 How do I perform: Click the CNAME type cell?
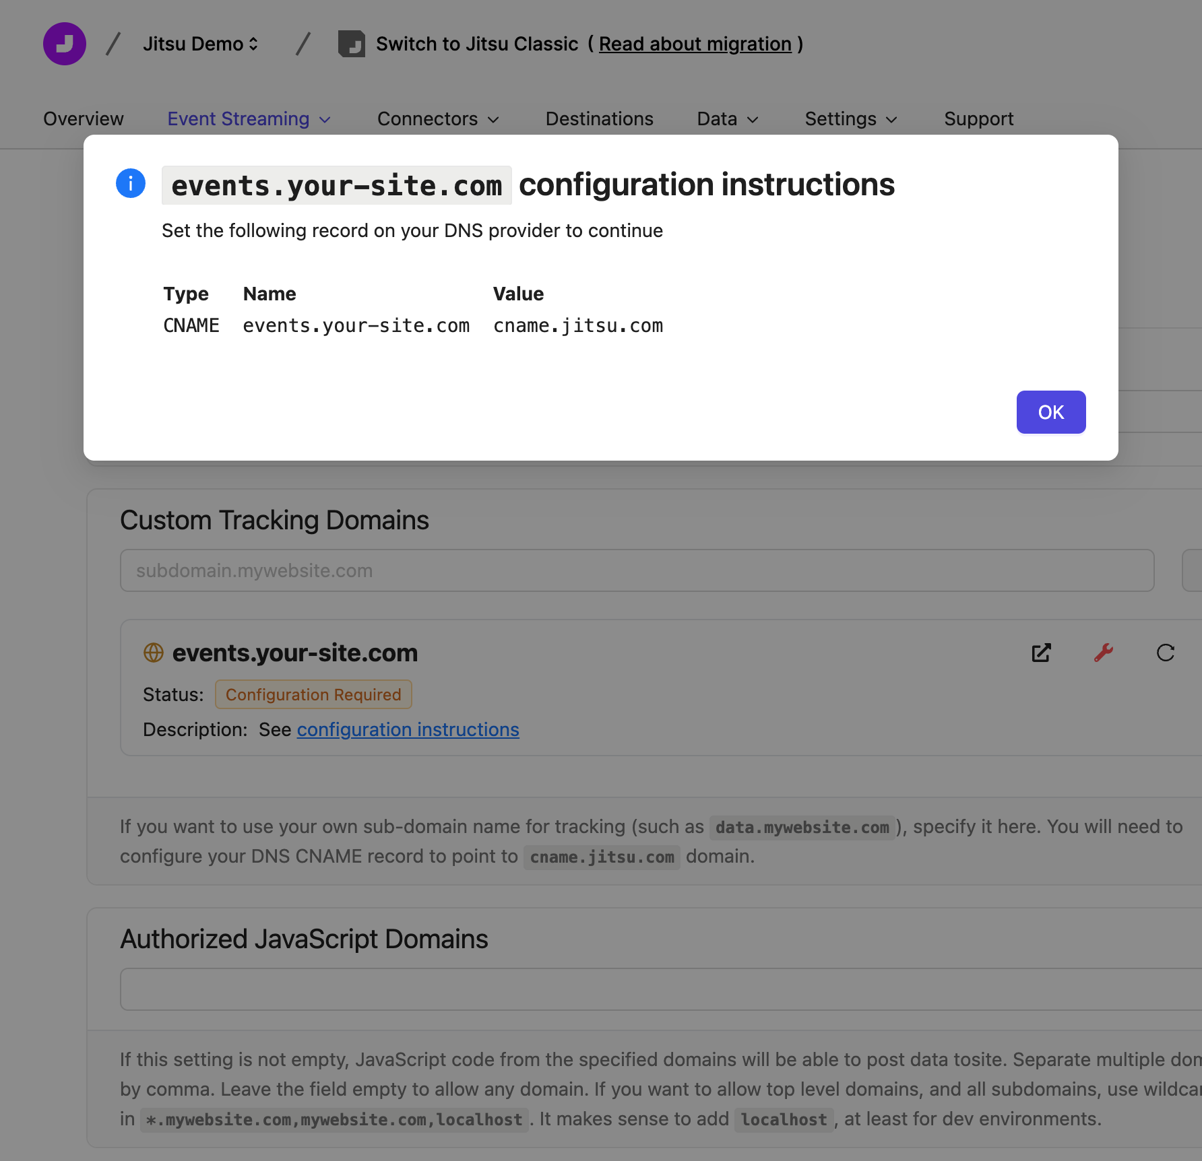tap(191, 326)
